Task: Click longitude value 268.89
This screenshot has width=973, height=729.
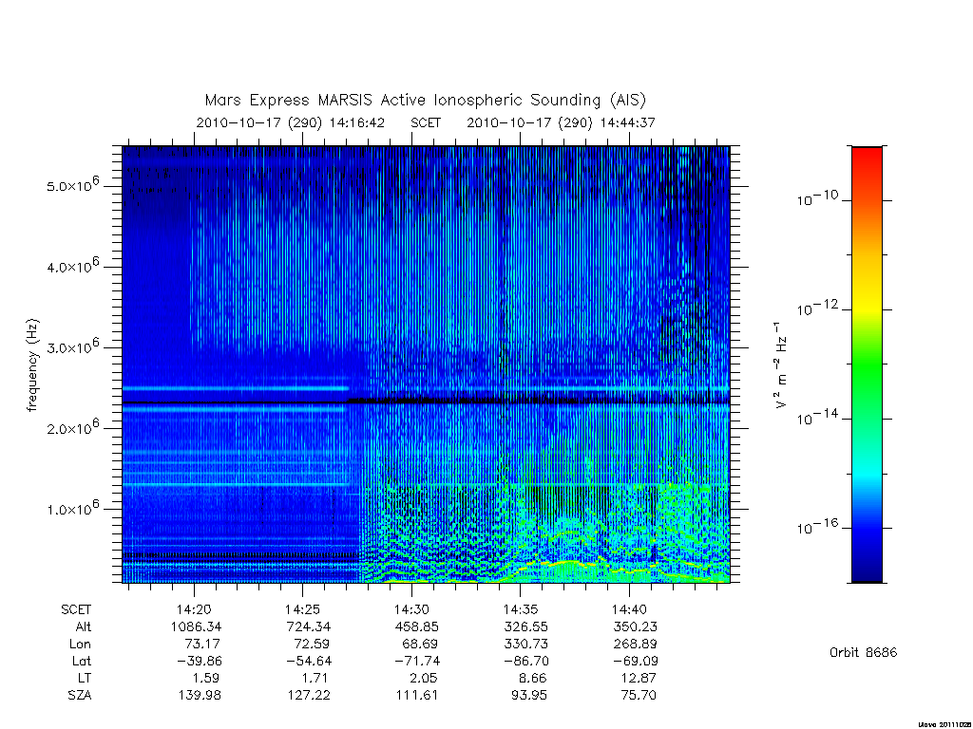Action: point(635,645)
